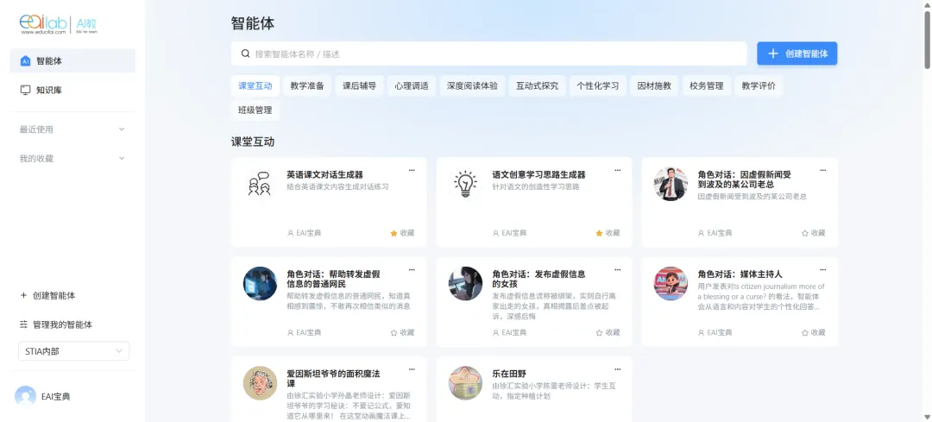This screenshot has width=932, height=422.
Task: Click 创建智能体 in the sidebar
Action: (47, 295)
